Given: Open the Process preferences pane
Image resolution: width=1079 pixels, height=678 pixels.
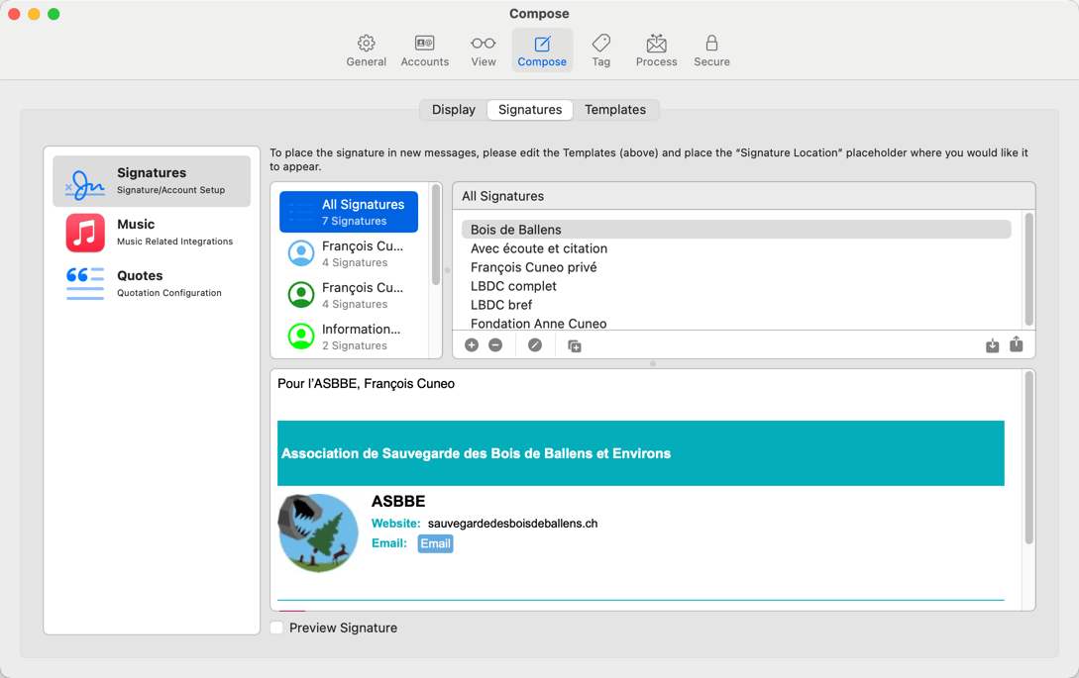Looking at the screenshot, I should (x=656, y=50).
